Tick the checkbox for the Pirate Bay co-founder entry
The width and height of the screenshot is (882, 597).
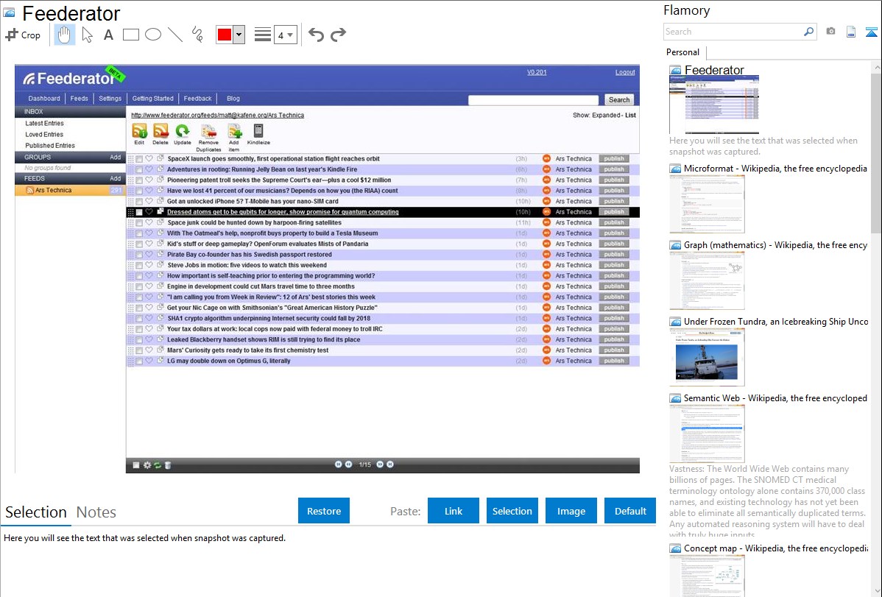pyautogui.click(x=139, y=255)
